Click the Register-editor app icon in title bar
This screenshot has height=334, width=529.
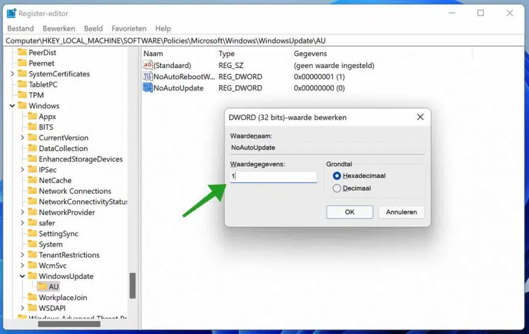tap(12, 14)
